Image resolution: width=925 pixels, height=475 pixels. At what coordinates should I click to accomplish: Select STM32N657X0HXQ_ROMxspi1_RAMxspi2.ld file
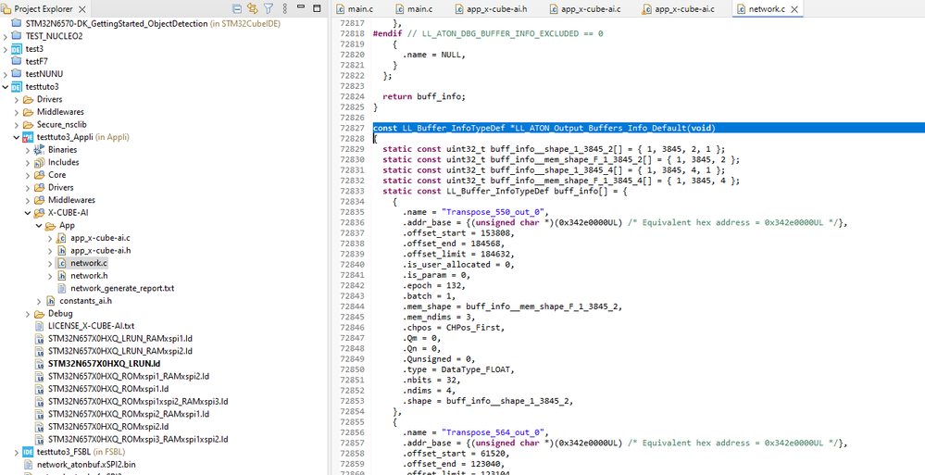(129, 377)
